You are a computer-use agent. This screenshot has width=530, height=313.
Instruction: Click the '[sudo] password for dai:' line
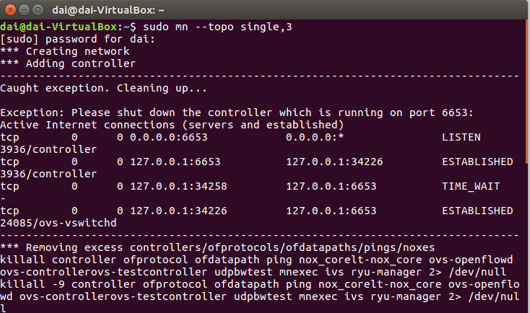[x=77, y=39]
